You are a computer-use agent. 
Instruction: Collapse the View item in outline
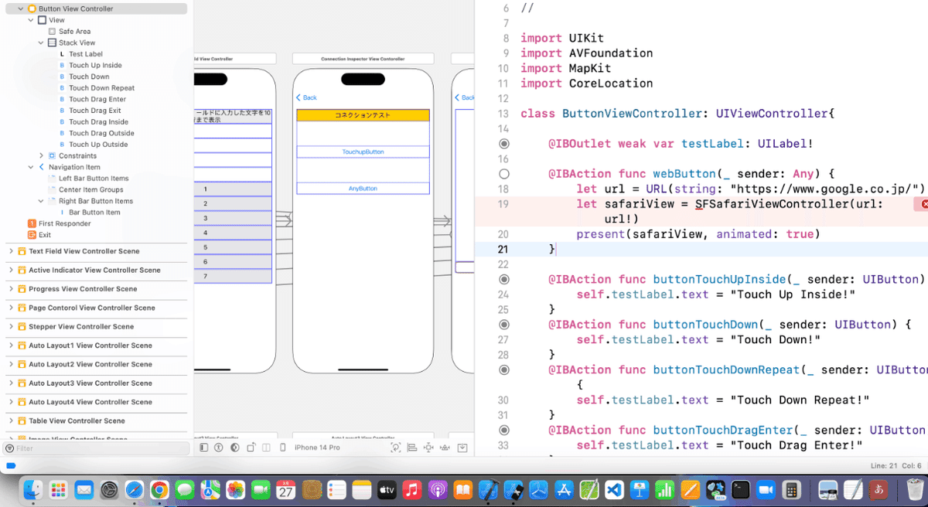coord(31,20)
